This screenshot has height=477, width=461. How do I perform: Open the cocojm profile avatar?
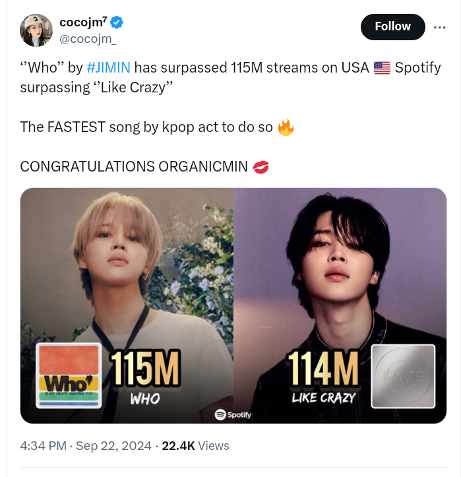point(36,30)
